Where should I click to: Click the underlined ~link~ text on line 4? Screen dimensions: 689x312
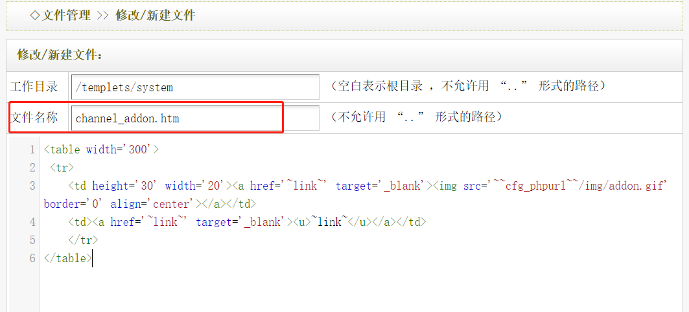click(327, 222)
